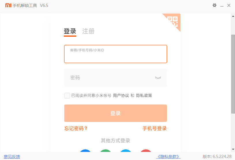Check the agreement checkbox for Xiaomi account
This screenshot has height=160, width=235.
pos(67,96)
